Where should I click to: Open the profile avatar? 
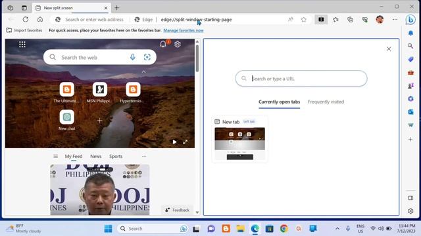(x=380, y=19)
